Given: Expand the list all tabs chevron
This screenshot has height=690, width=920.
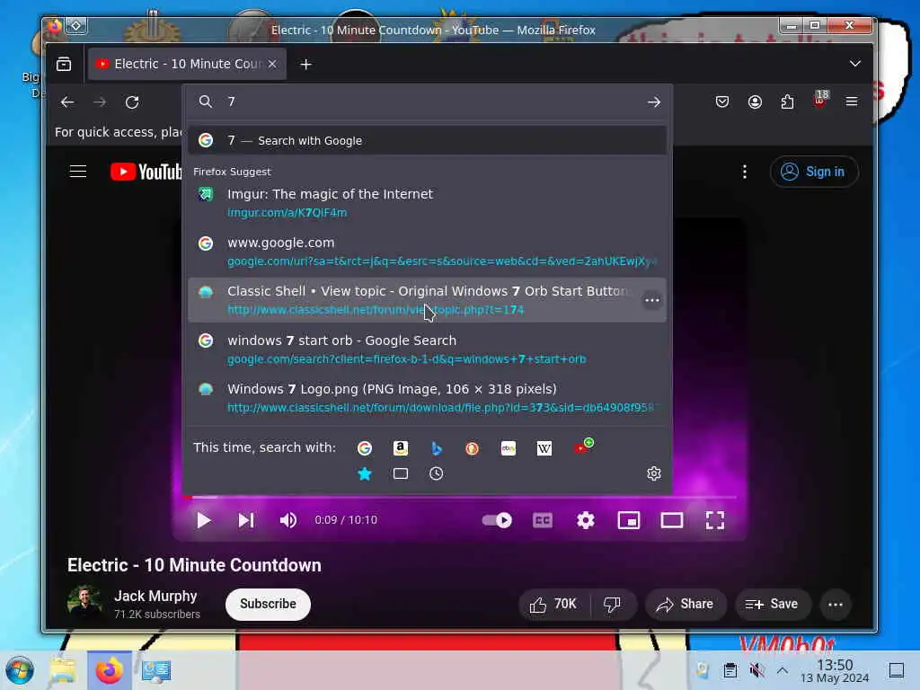Looking at the screenshot, I should (855, 64).
